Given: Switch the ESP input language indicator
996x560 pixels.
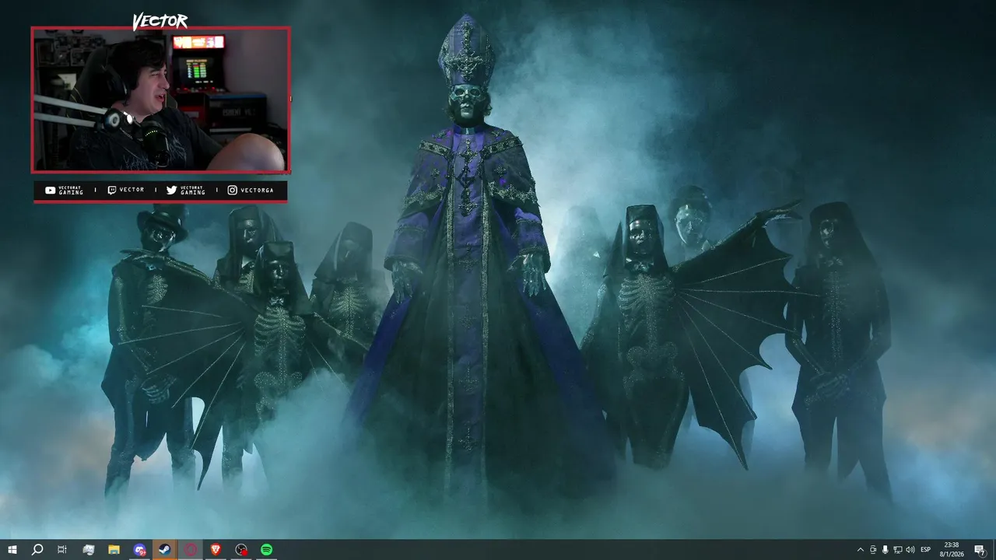Looking at the screenshot, I should (x=926, y=549).
